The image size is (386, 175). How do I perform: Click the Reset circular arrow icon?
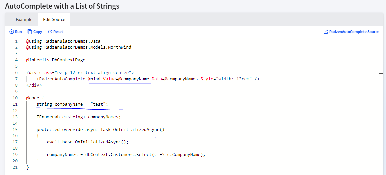tap(50, 32)
